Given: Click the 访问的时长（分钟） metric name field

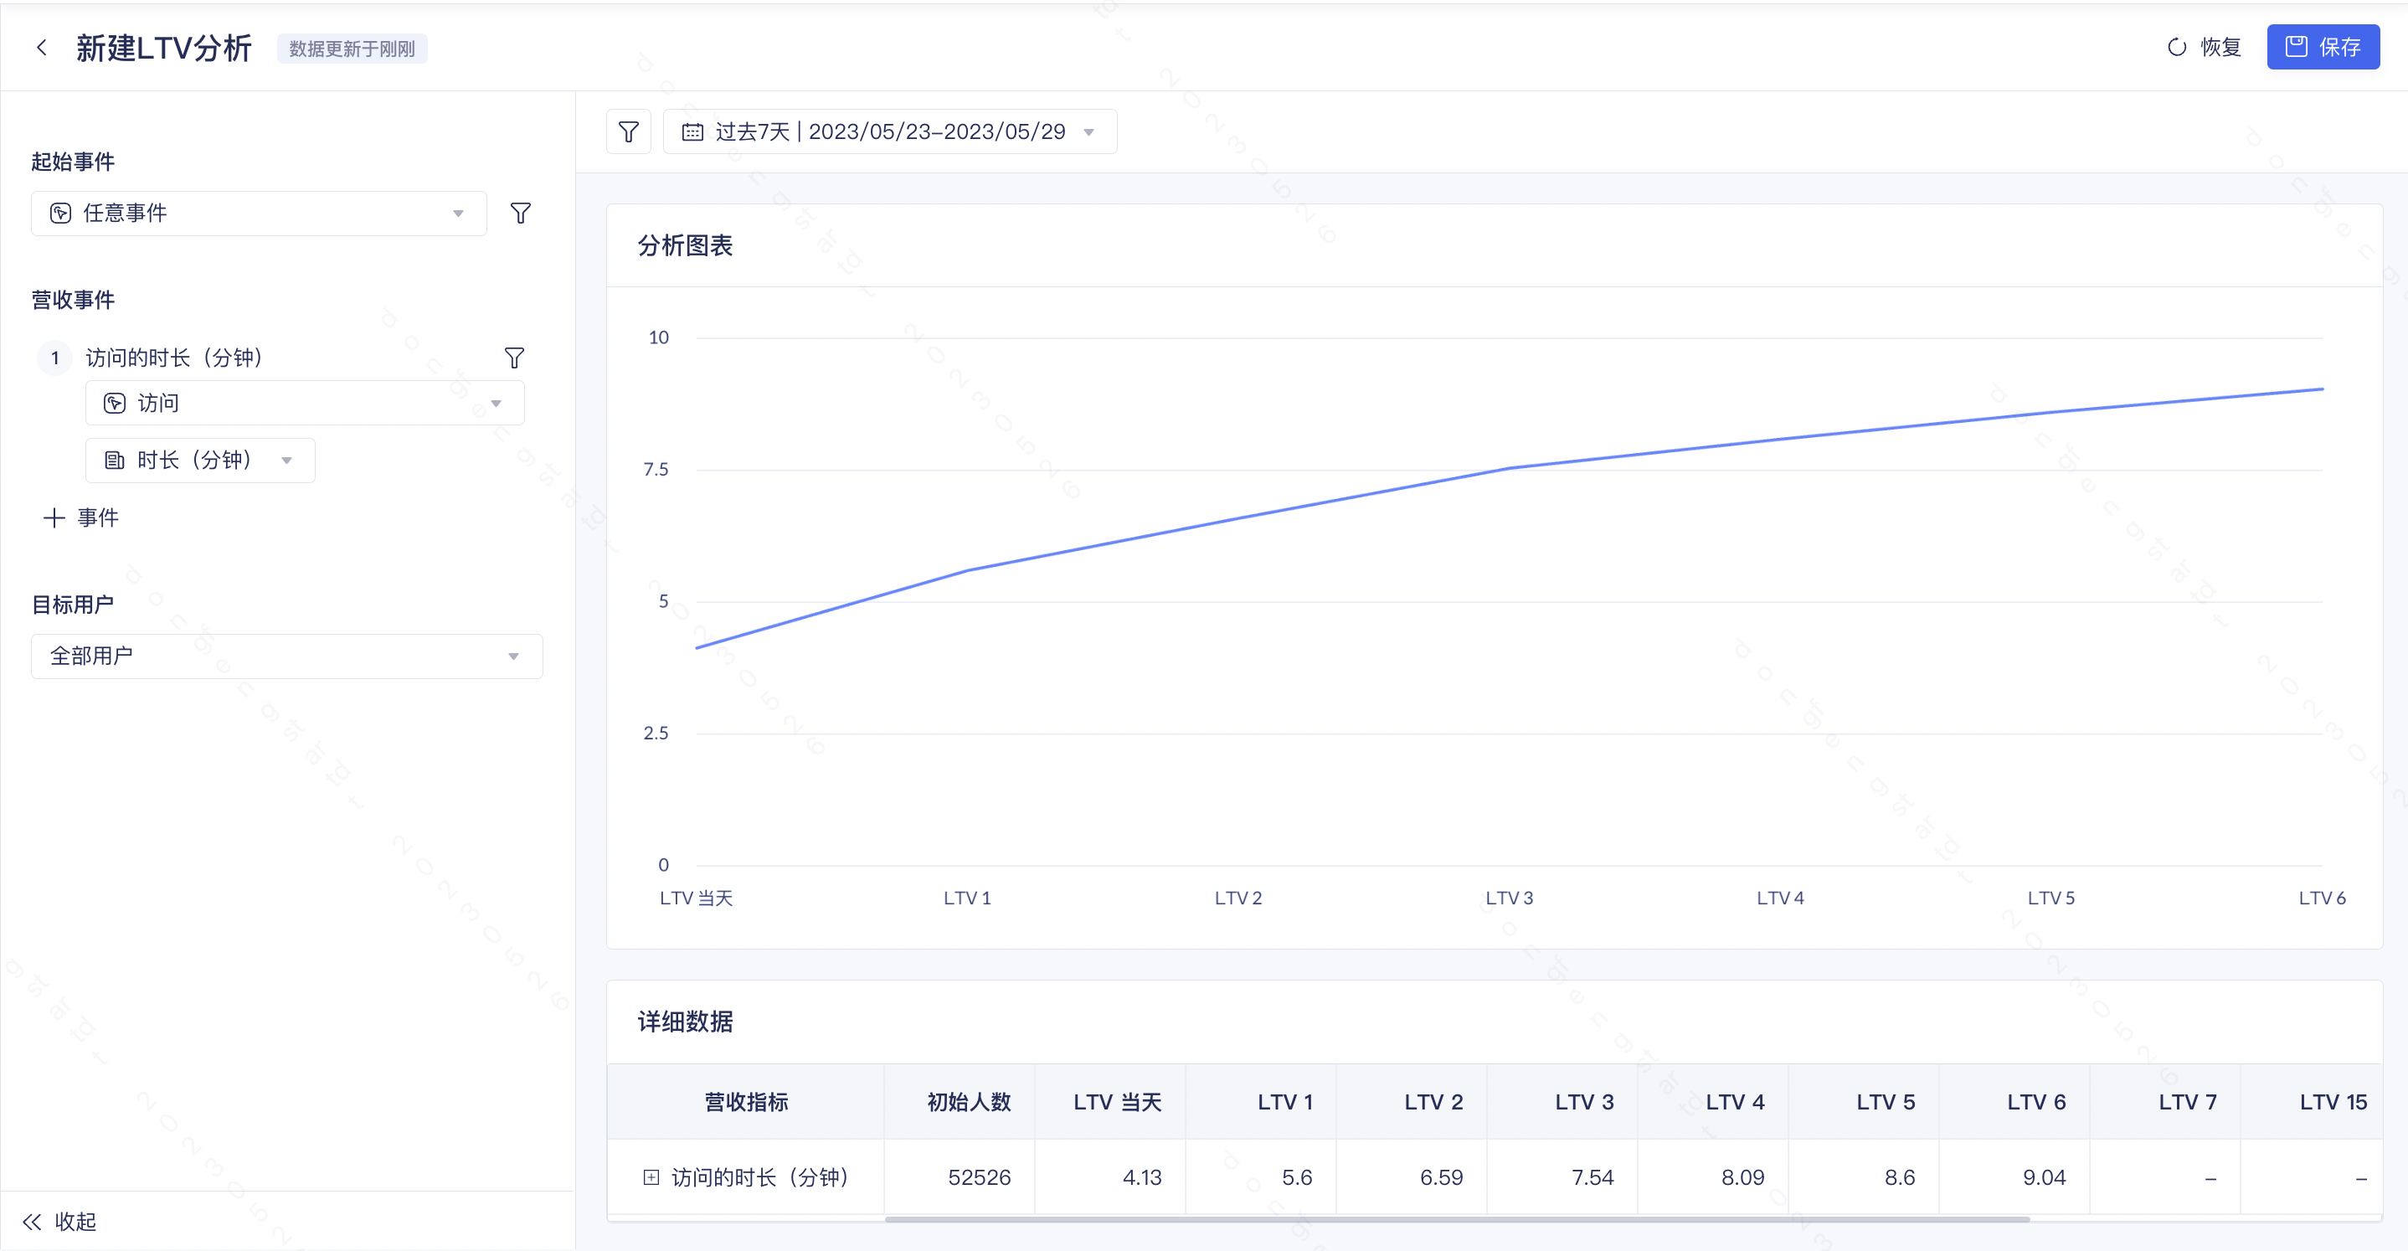Looking at the screenshot, I should [x=173, y=358].
